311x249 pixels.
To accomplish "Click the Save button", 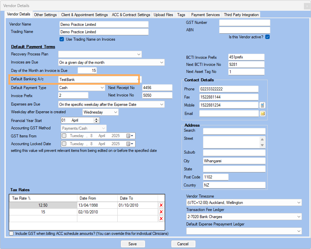I will point(133,244).
